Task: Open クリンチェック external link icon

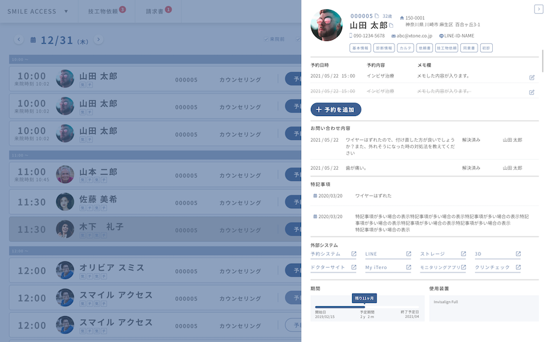Action: click(518, 268)
